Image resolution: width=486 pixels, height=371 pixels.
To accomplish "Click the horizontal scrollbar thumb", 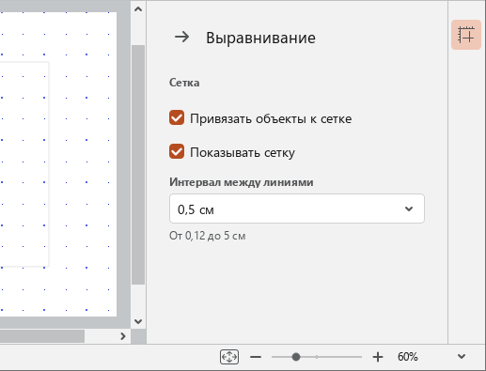I will point(42,336).
